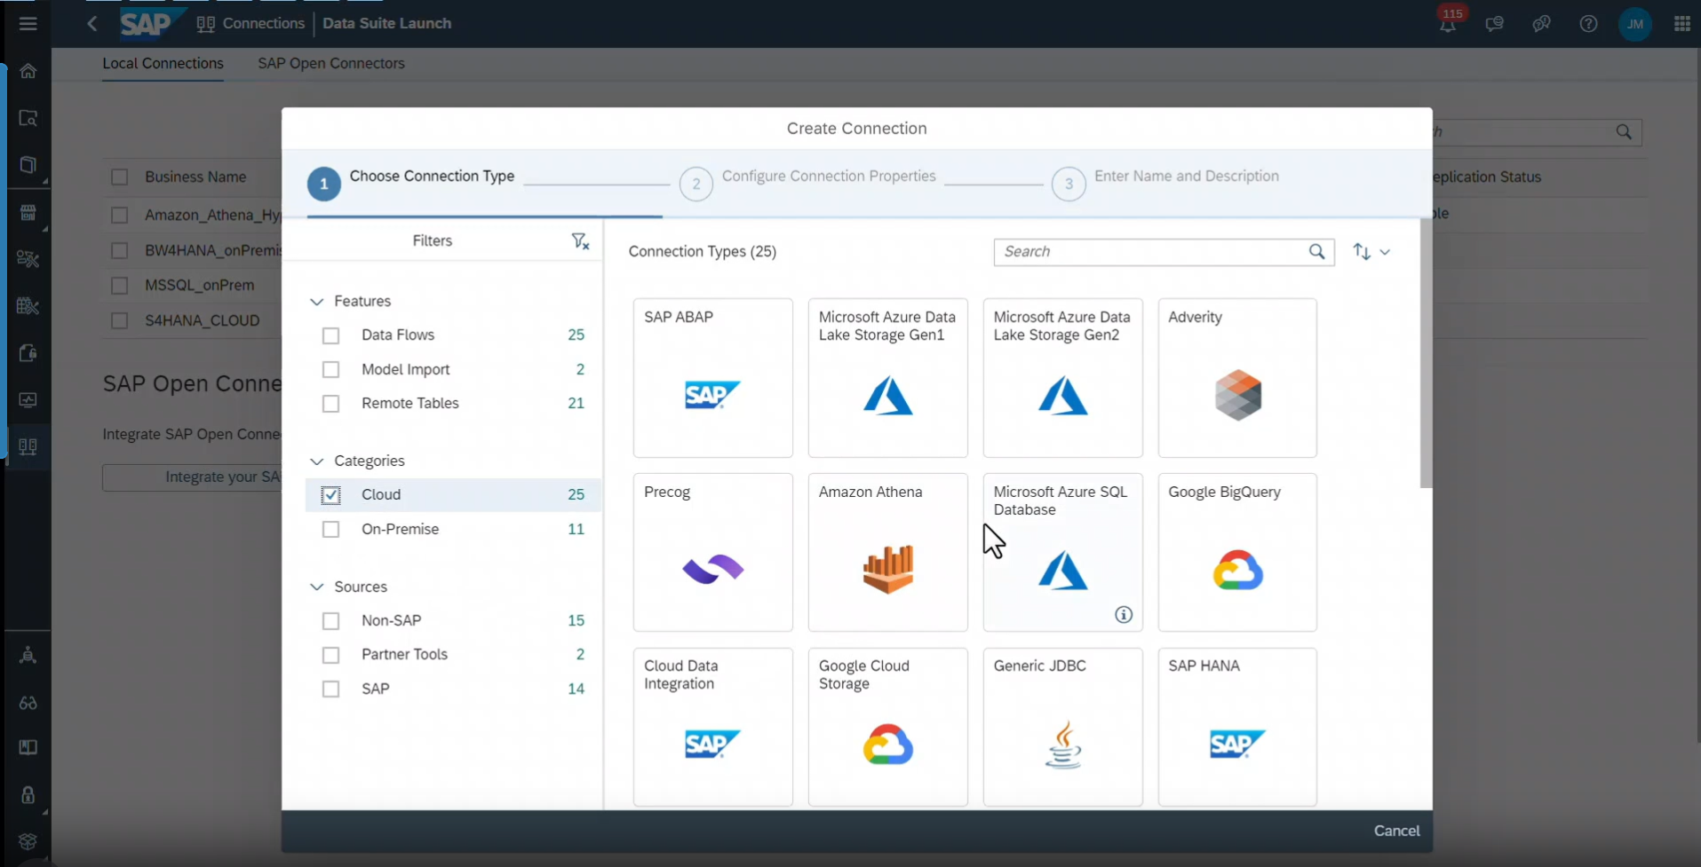The width and height of the screenshot is (1701, 867).
Task: Open the app grid launcher icon
Action: [1681, 24]
